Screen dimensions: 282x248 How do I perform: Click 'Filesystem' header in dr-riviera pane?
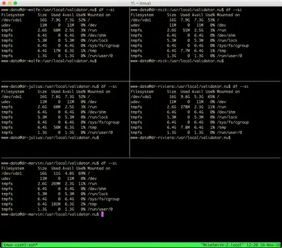pyautogui.click(x=142, y=92)
